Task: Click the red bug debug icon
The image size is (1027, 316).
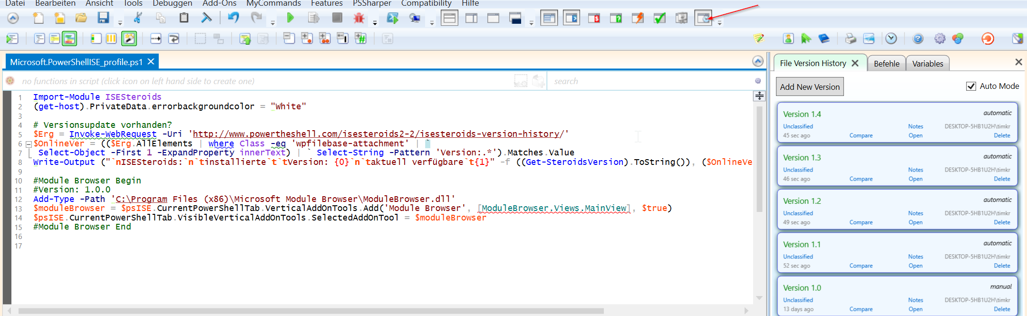Action: [359, 18]
